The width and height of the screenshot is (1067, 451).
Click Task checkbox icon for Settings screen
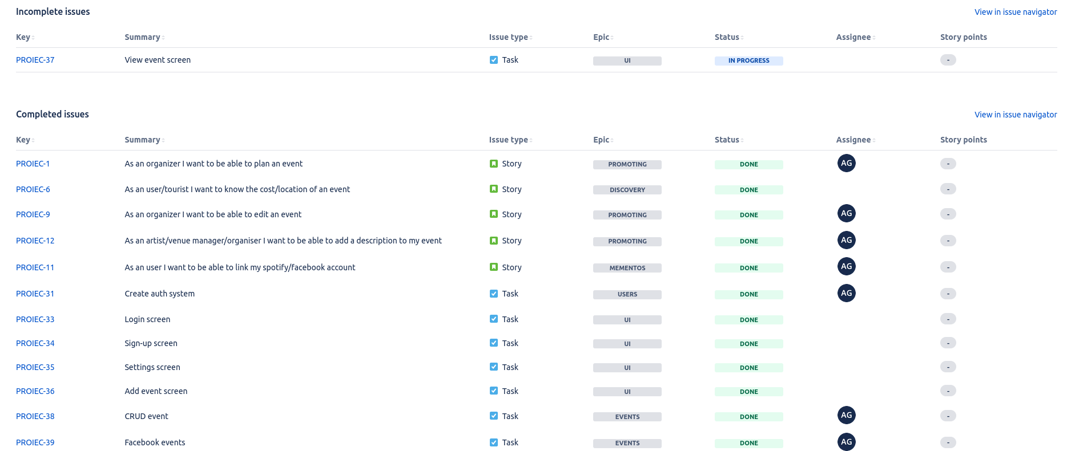[x=493, y=367]
